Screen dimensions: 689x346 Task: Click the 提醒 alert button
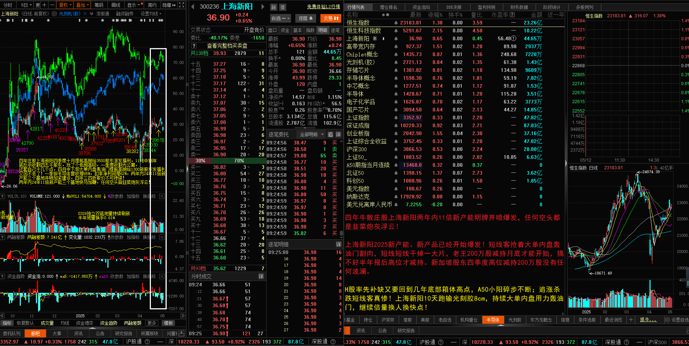pos(305,18)
